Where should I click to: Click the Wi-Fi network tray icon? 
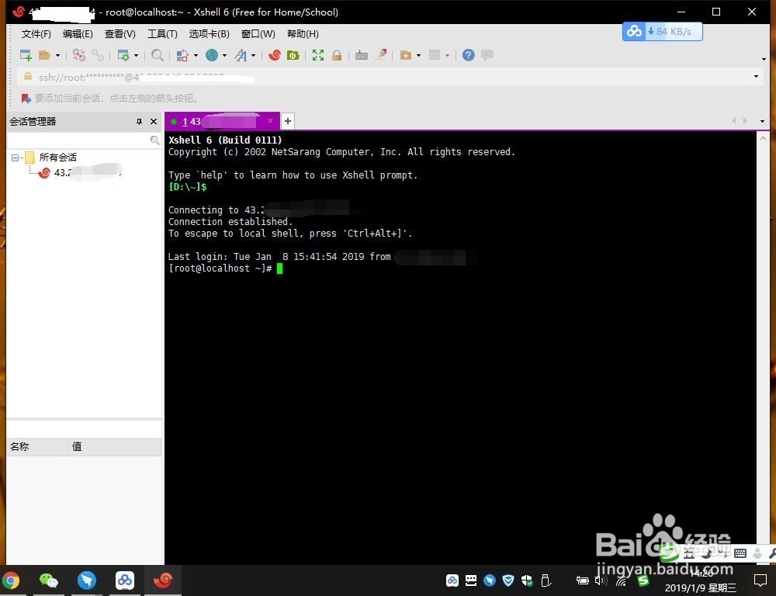coord(622,581)
